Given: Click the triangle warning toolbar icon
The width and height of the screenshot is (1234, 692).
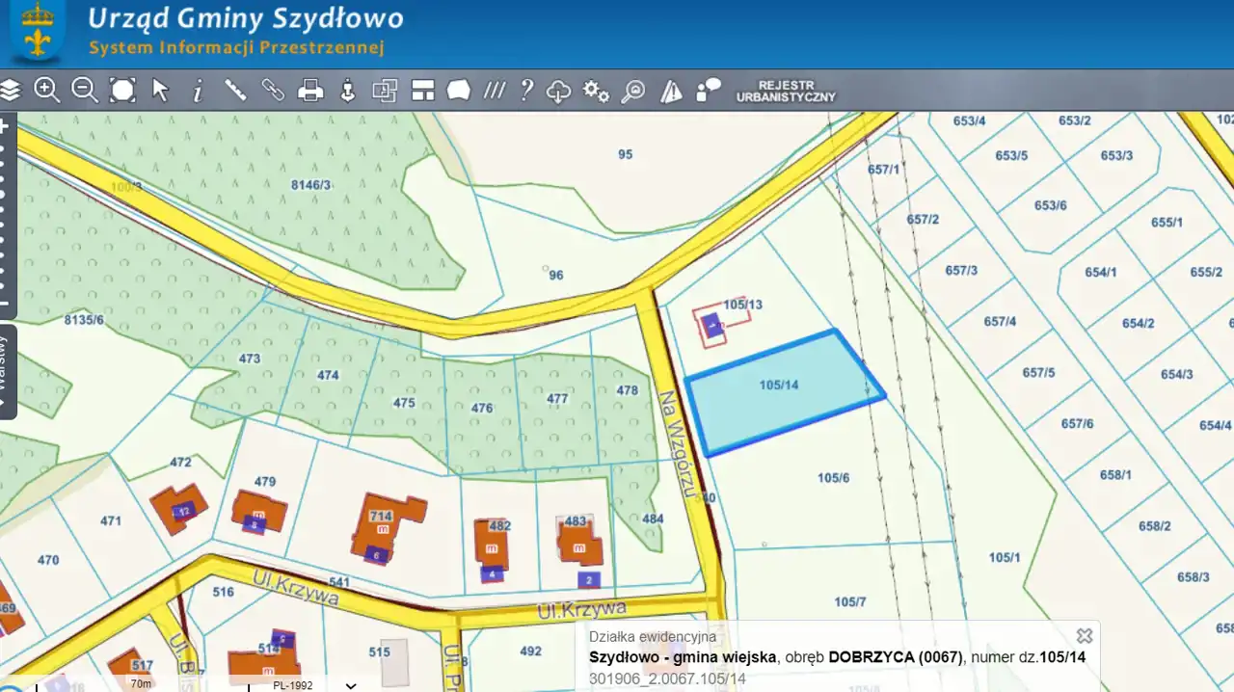Looking at the screenshot, I should click(671, 92).
